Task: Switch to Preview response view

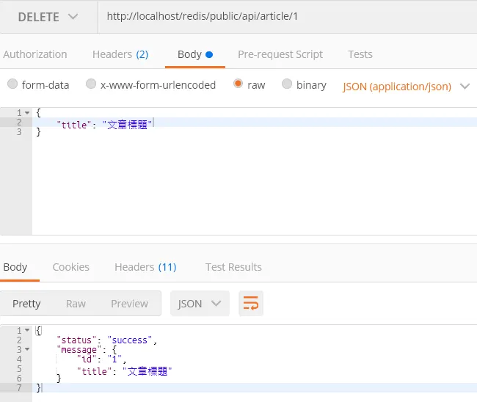Action: point(129,304)
